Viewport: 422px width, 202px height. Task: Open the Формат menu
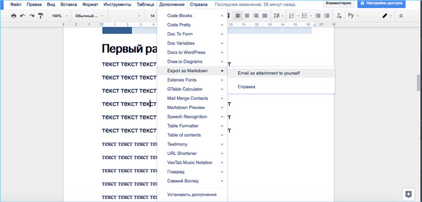point(90,4)
